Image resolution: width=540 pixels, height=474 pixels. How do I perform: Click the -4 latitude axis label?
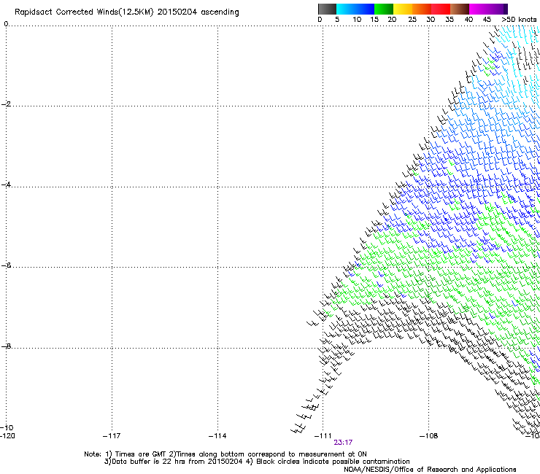click(6, 184)
